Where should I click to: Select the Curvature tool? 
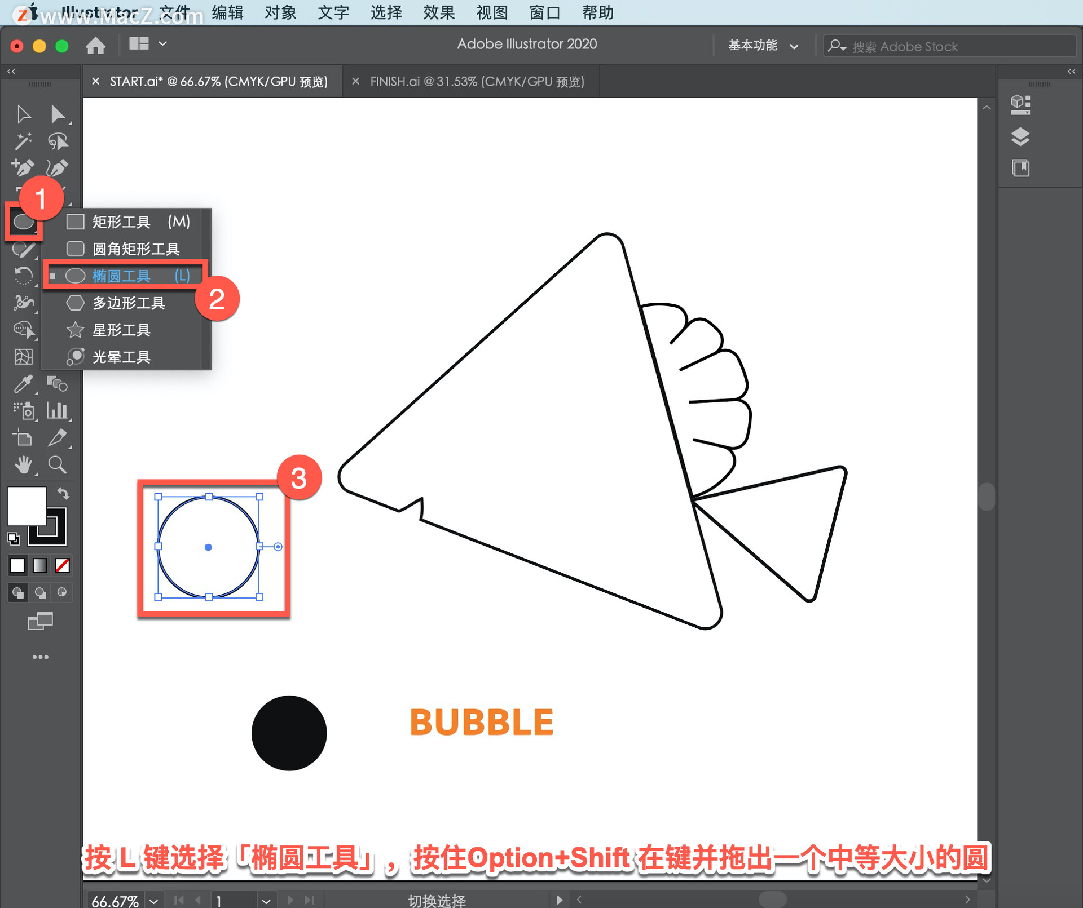pos(58,167)
